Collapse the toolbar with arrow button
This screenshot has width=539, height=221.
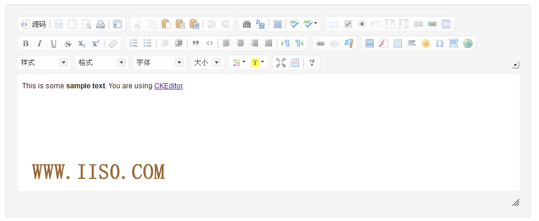pyautogui.click(x=515, y=65)
